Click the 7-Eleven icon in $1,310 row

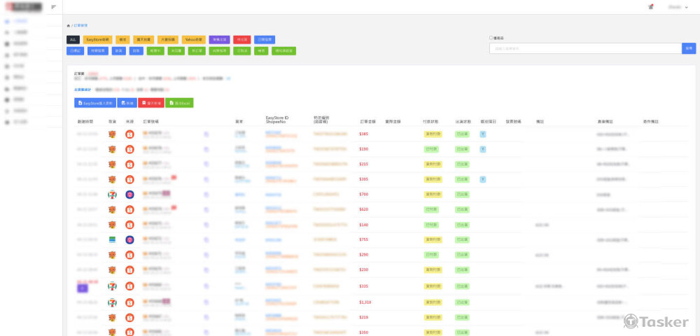click(112, 302)
